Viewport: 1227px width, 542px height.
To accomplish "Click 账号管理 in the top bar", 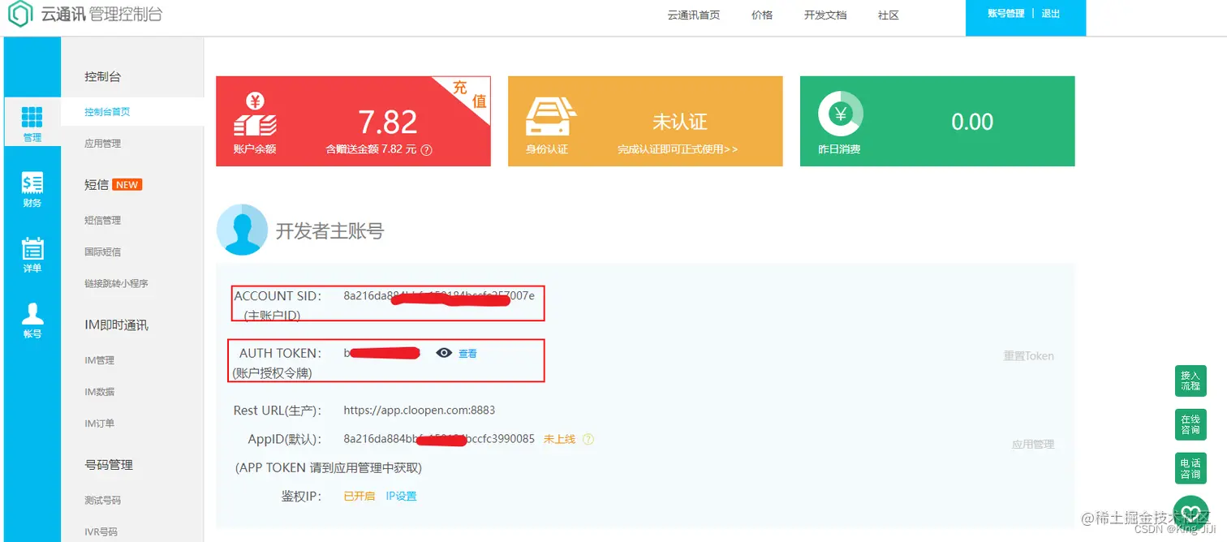I will (x=1006, y=14).
